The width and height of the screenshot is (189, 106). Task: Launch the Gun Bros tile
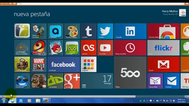click(x=39, y=81)
